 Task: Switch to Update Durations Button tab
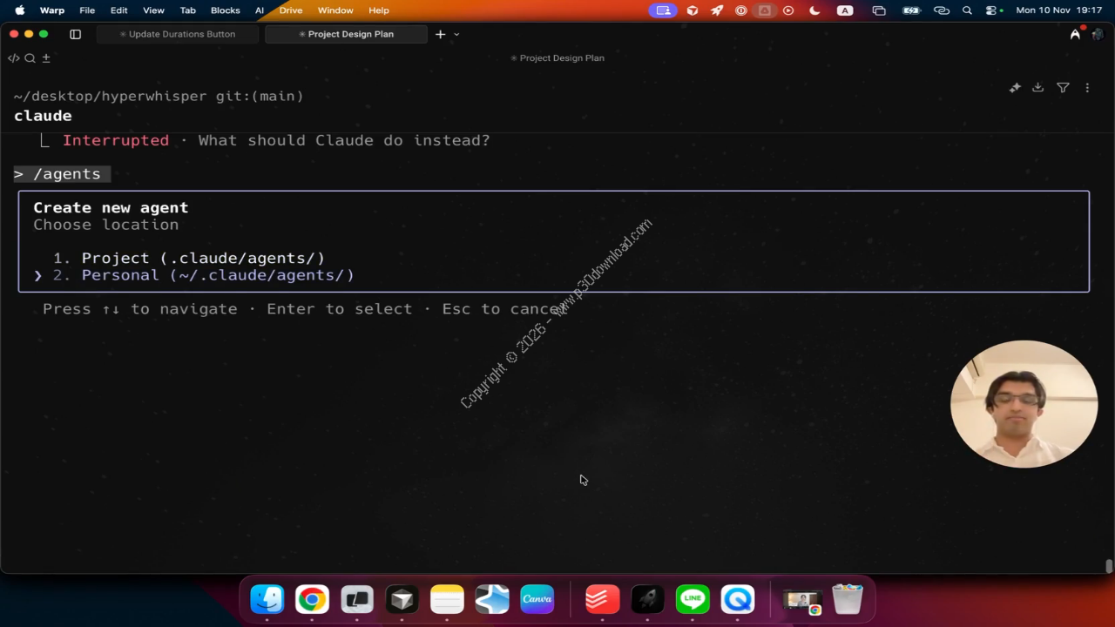point(178,34)
